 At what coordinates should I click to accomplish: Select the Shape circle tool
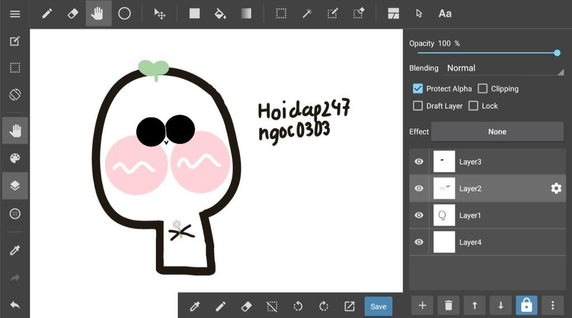point(125,14)
